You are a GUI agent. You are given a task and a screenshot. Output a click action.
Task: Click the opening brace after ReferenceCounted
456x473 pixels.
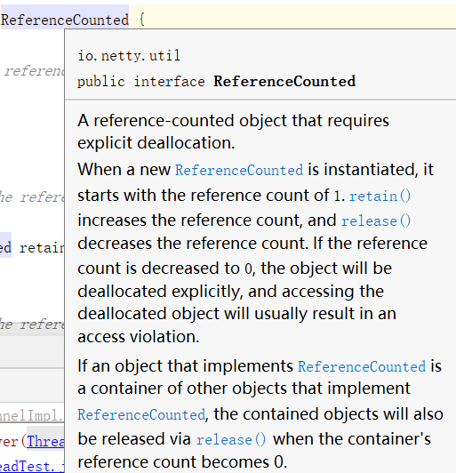(142, 20)
